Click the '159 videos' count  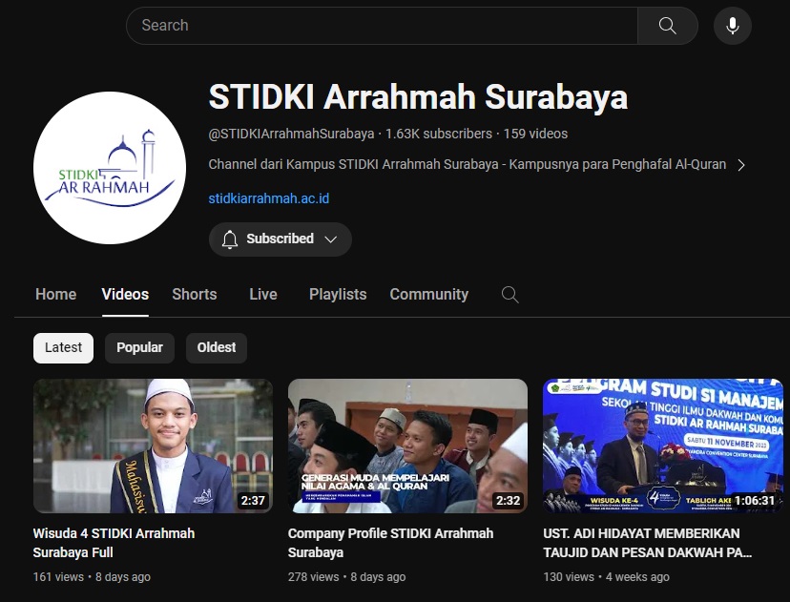pyautogui.click(x=535, y=134)
